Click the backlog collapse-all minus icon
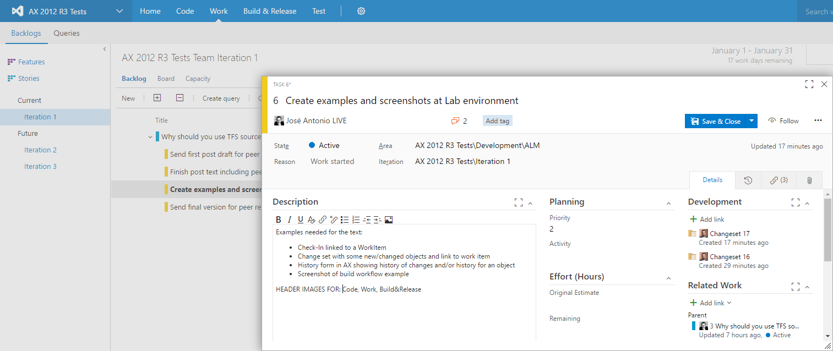The image size is (833, 351). (179, 98)
